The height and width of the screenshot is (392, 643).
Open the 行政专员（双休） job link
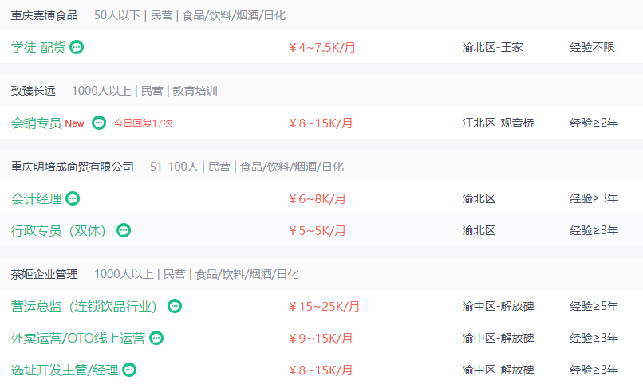pyautogui.click(x=60, y=230)
